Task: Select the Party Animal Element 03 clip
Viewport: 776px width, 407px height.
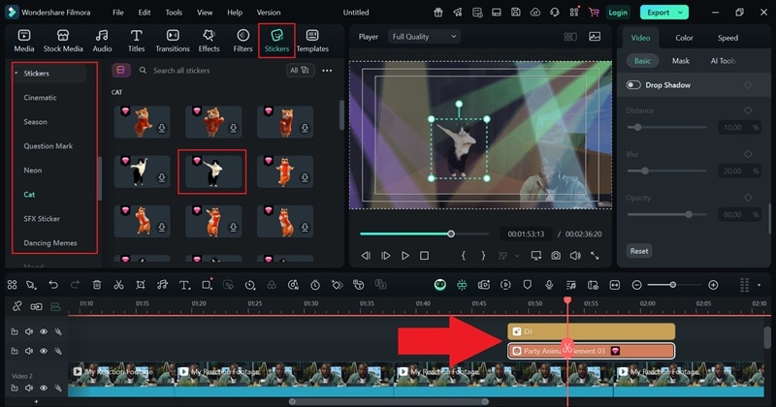Action: tap(592, 351)
